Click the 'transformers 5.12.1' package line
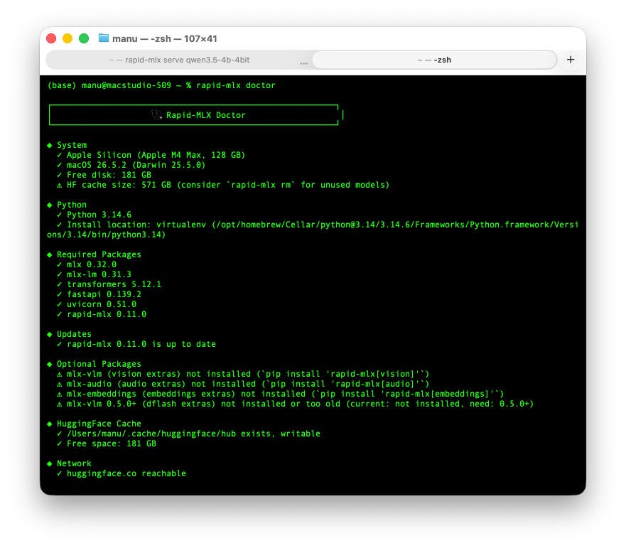This screenshot has height=548, width=626. pyautogui.click(x=114, y=284)
